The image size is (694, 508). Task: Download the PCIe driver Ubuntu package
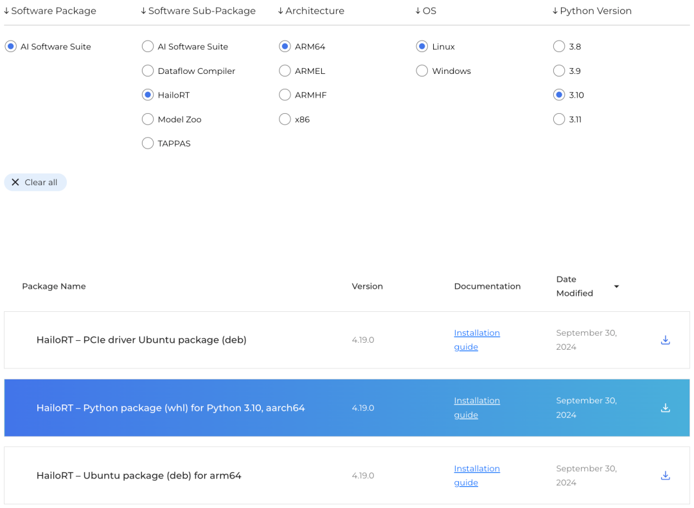(x=665, y=340)
